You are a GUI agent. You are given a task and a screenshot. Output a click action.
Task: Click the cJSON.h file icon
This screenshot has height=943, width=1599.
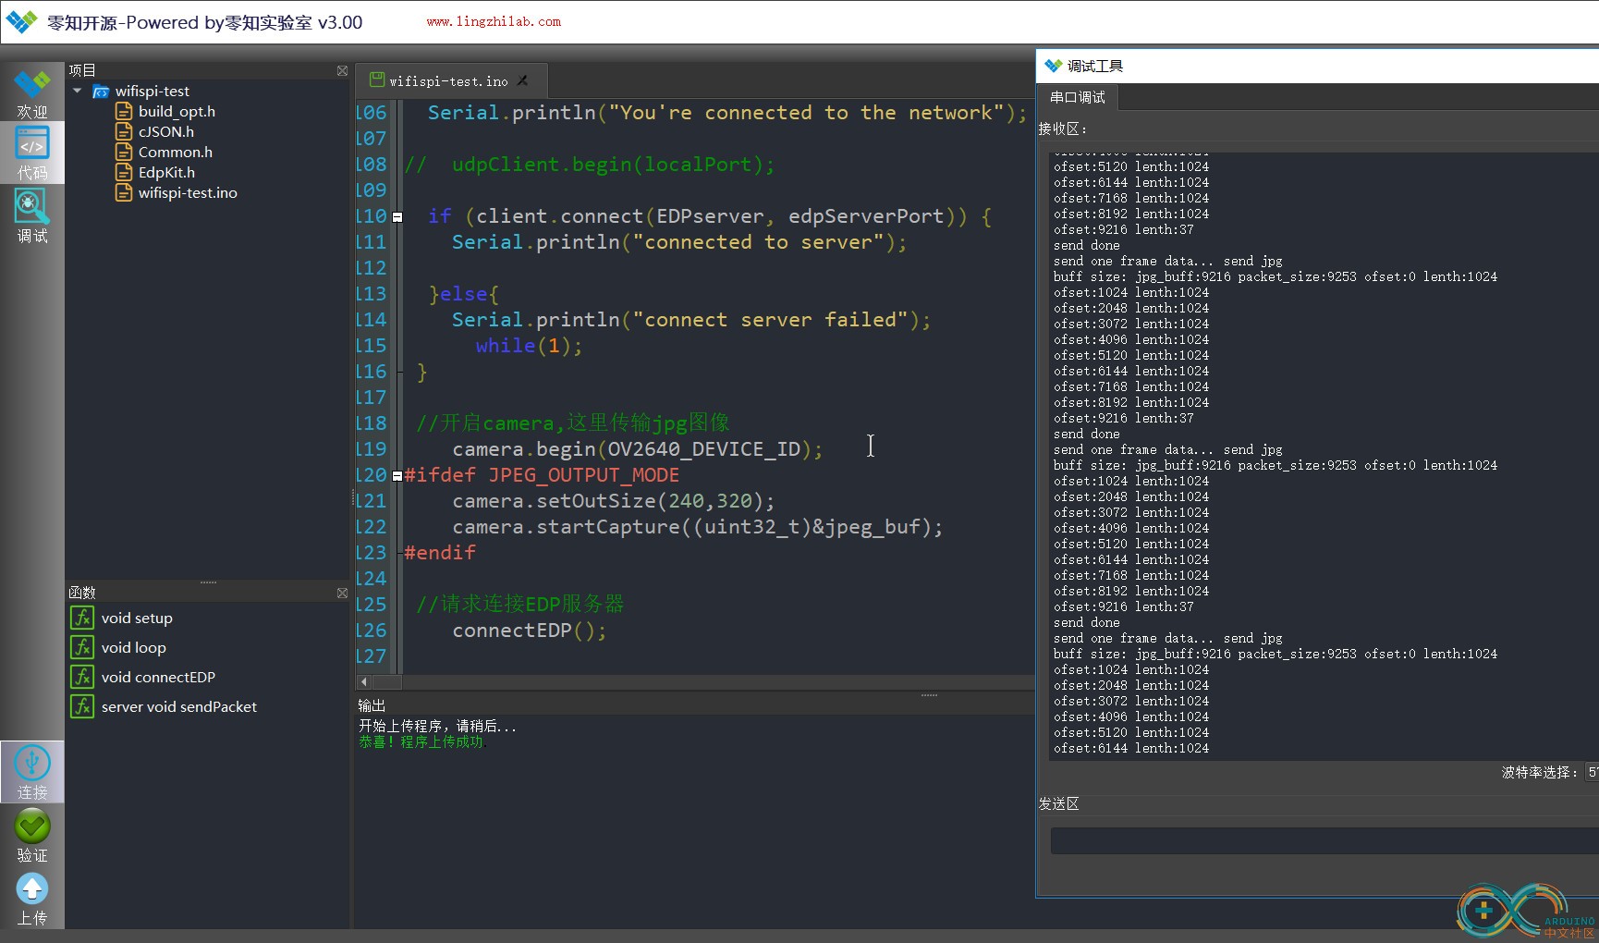coord(124,131)
